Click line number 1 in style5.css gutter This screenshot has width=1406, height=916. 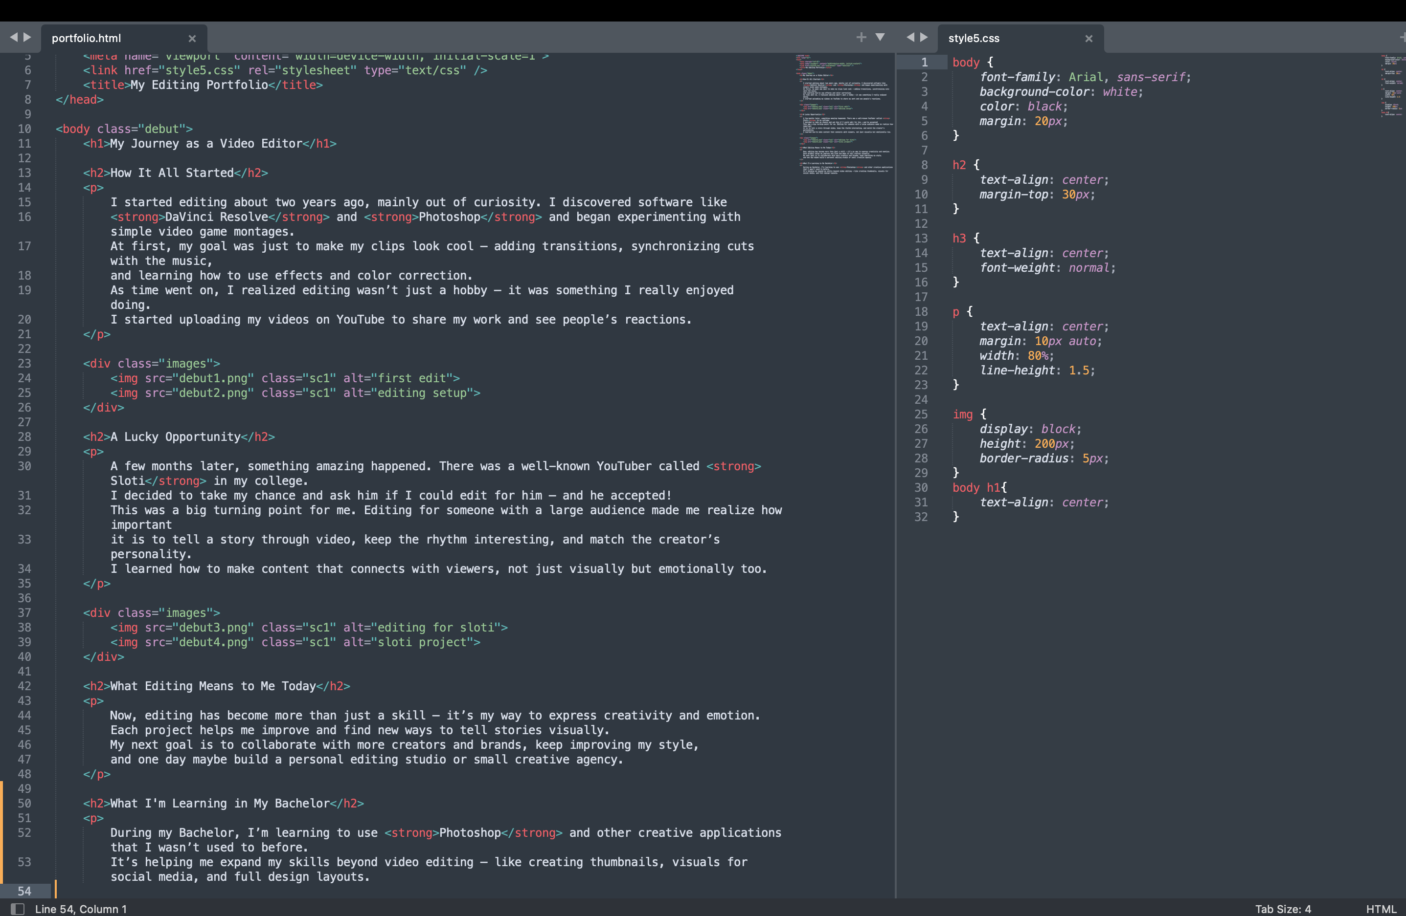pos(924,63)
